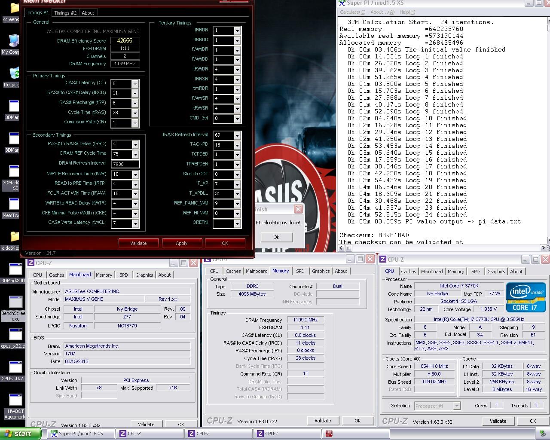Select Memory tab in mainboard CPU-Z window
Screen dimensions: 550x440
(104, 275)
